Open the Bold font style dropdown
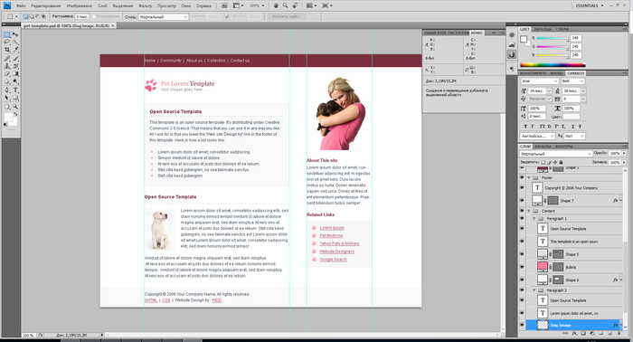 click(x=572, y=81)
